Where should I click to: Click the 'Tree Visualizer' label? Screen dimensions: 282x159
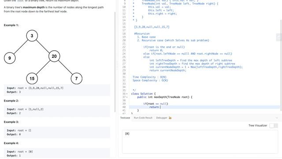pos(258,125)
